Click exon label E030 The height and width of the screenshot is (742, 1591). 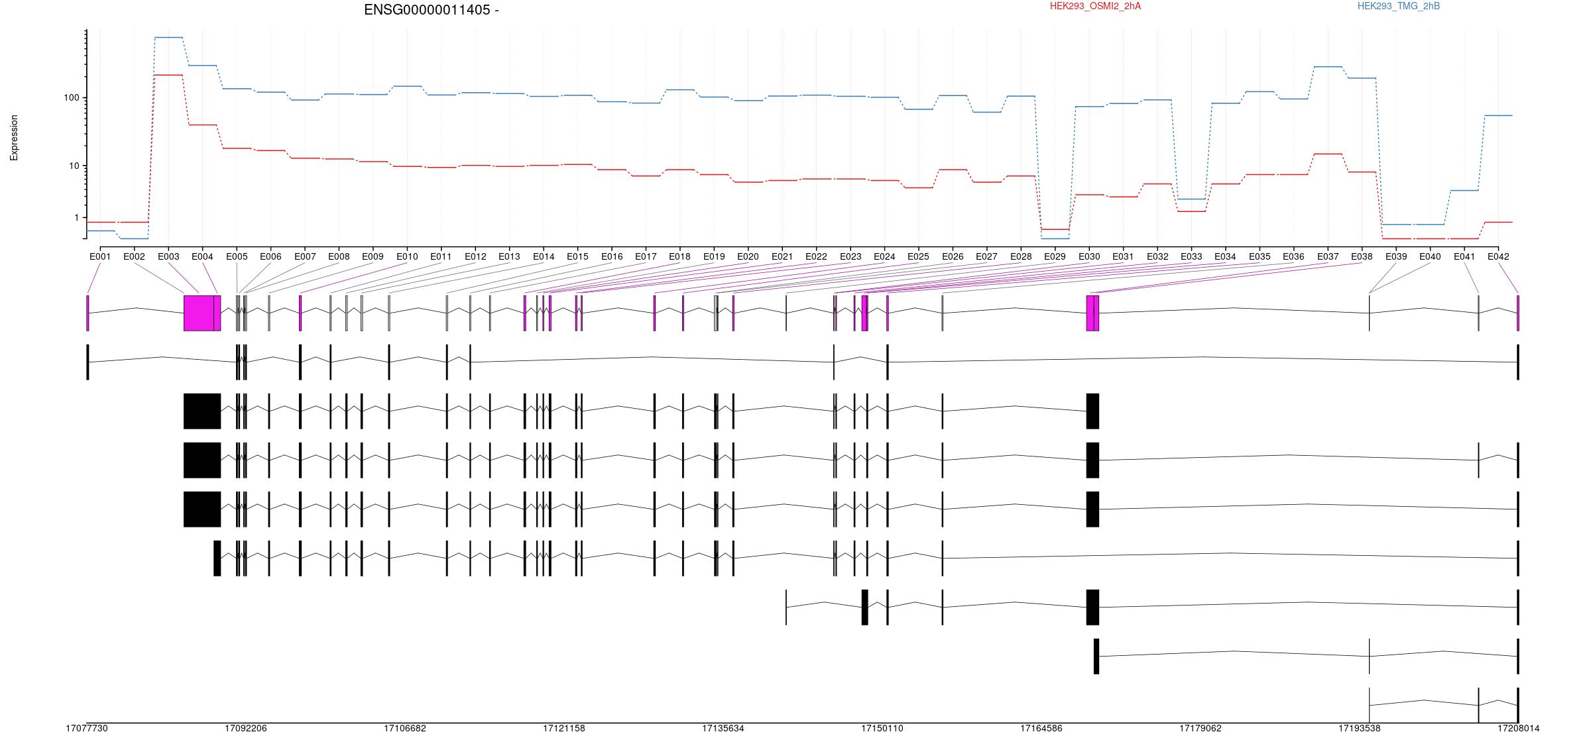1089,256
